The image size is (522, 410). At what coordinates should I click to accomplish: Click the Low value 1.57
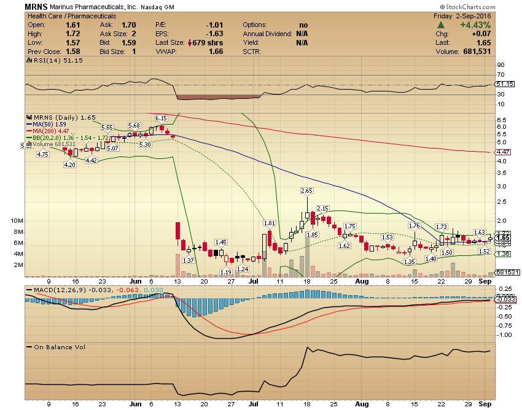pos(72,42)
